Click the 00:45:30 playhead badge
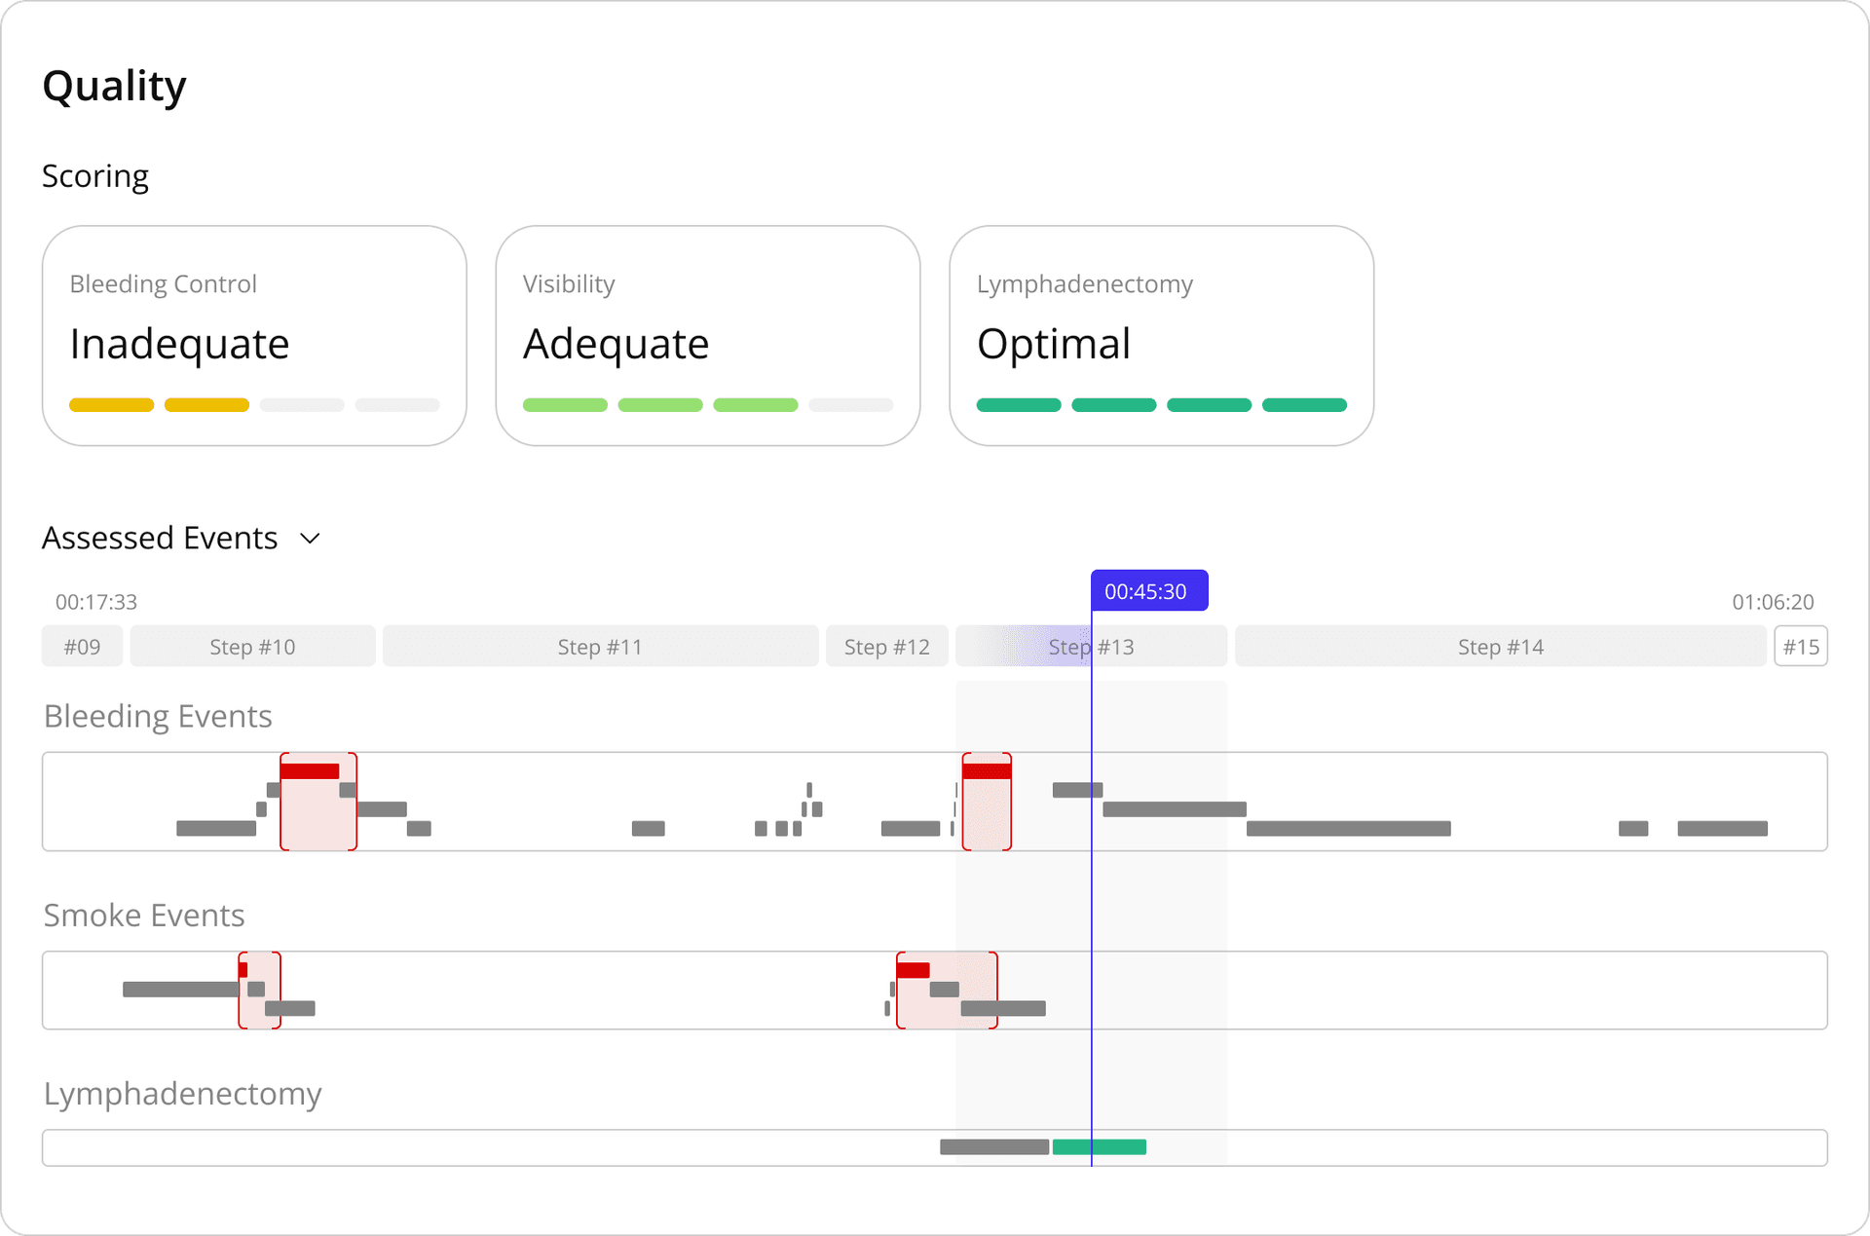The image size is (1870, 1236). [x=1149, y=590]
